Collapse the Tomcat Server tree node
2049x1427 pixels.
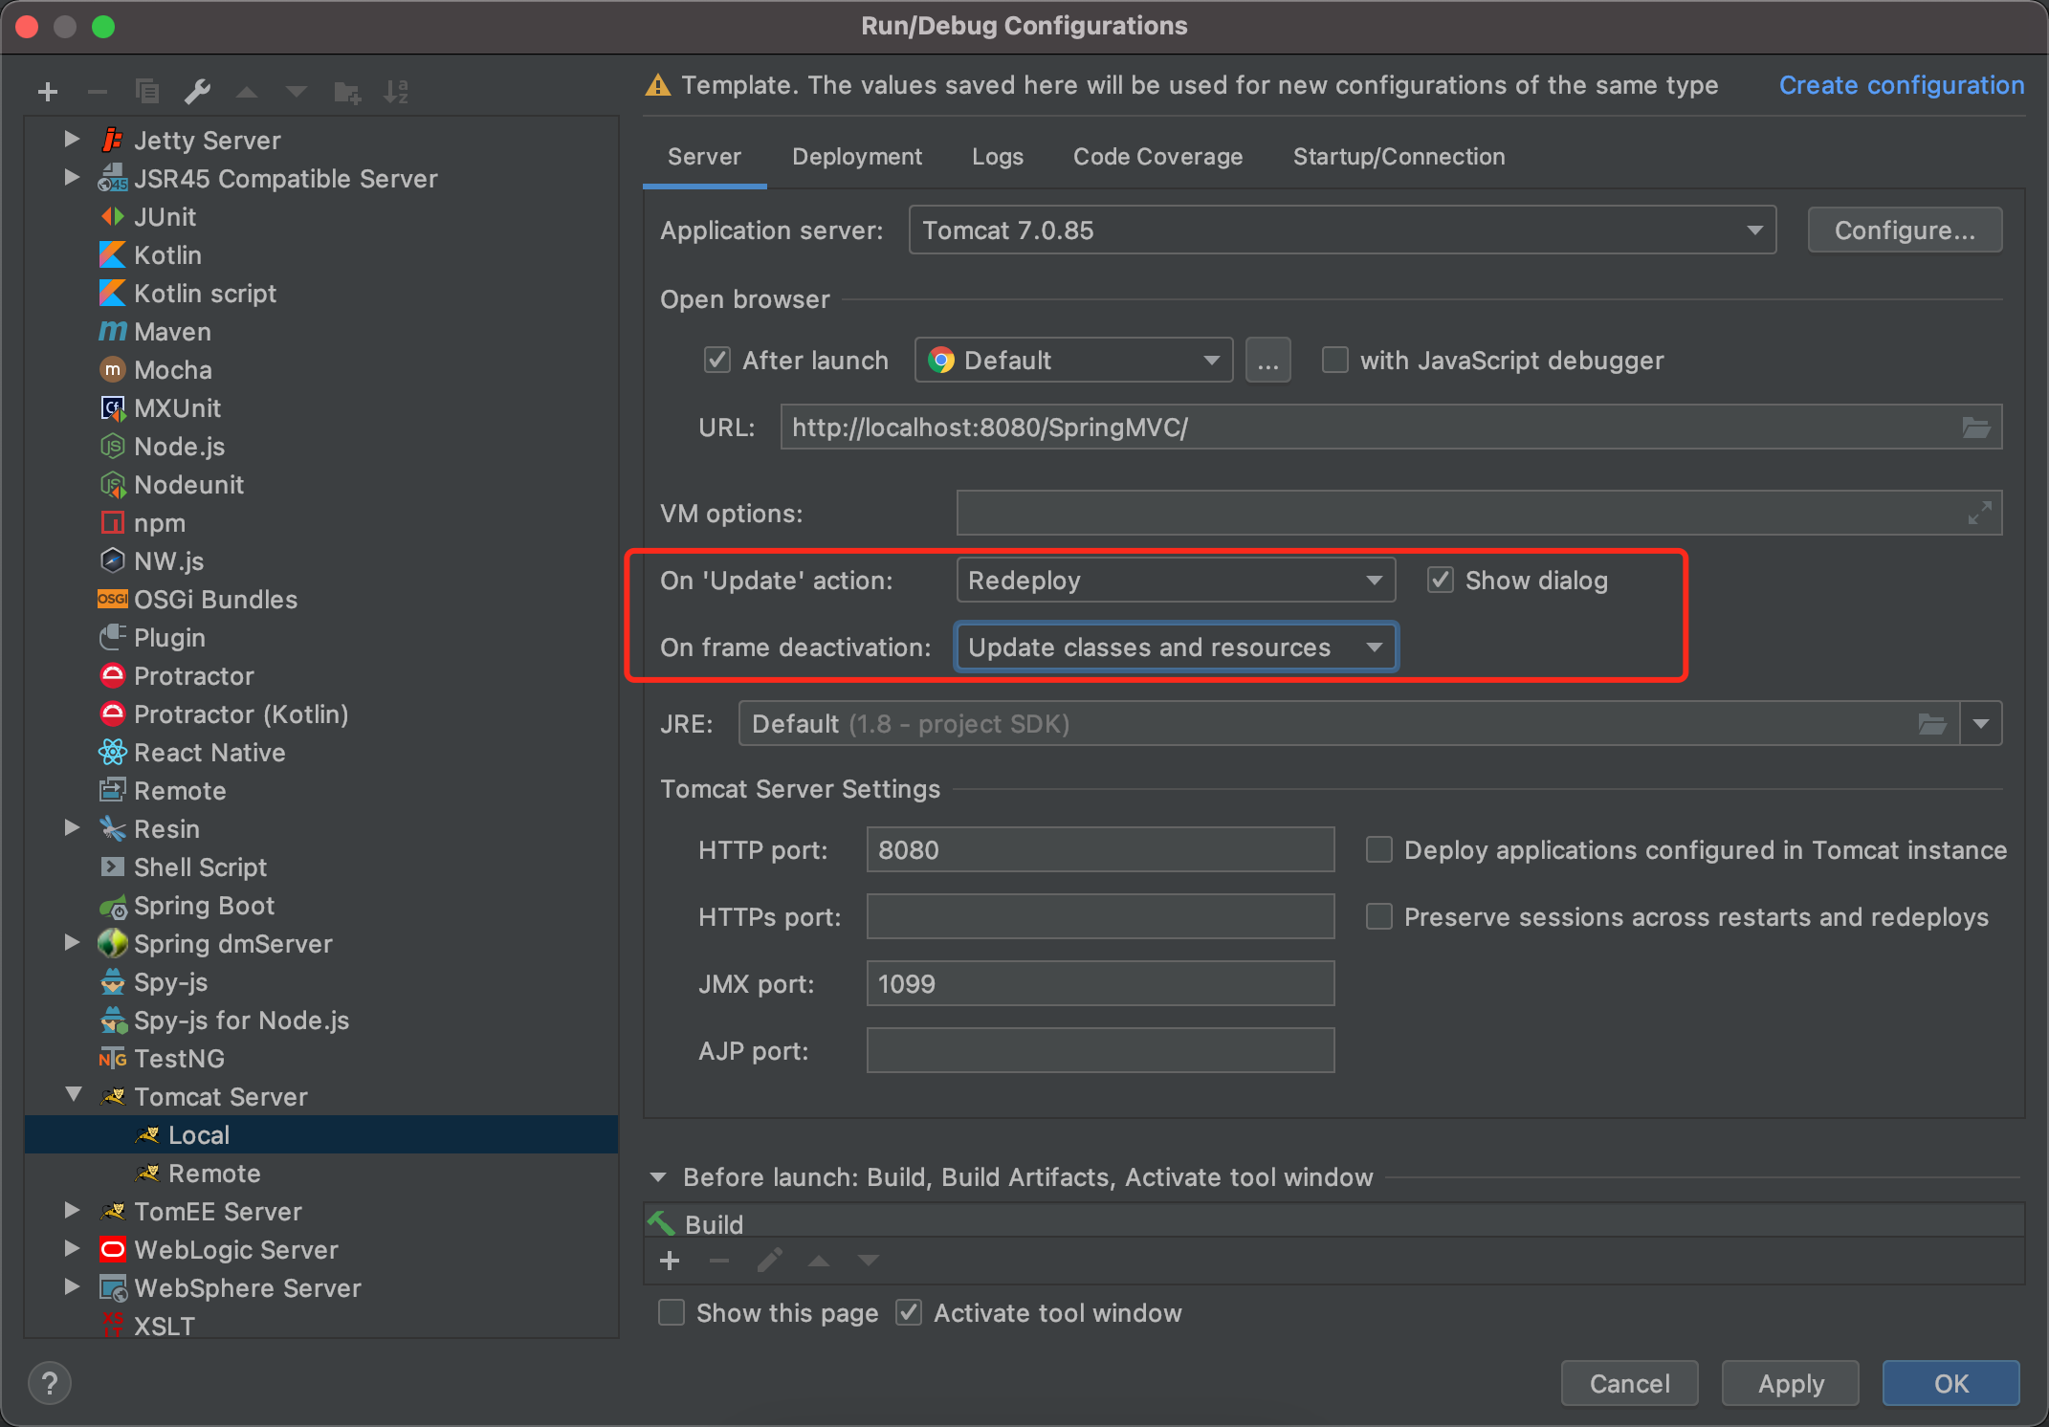click(x=73, y=1095)
